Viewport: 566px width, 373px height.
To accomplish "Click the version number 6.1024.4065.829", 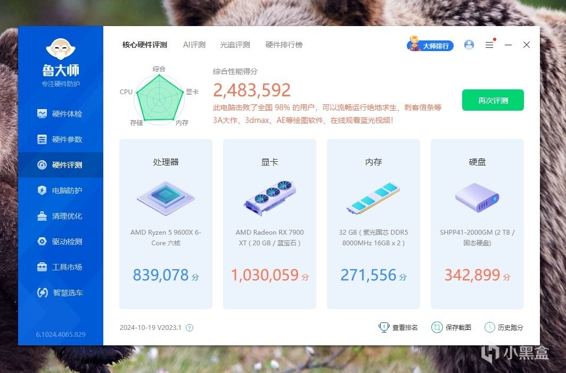I will [61, 334].
